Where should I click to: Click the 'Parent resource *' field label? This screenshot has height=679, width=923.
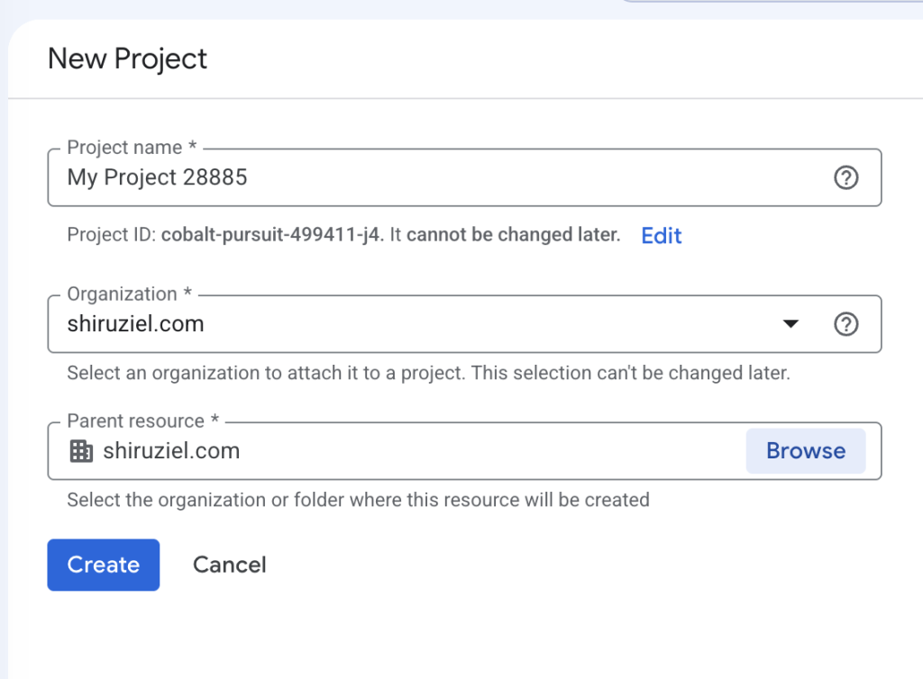click(143, 421)
